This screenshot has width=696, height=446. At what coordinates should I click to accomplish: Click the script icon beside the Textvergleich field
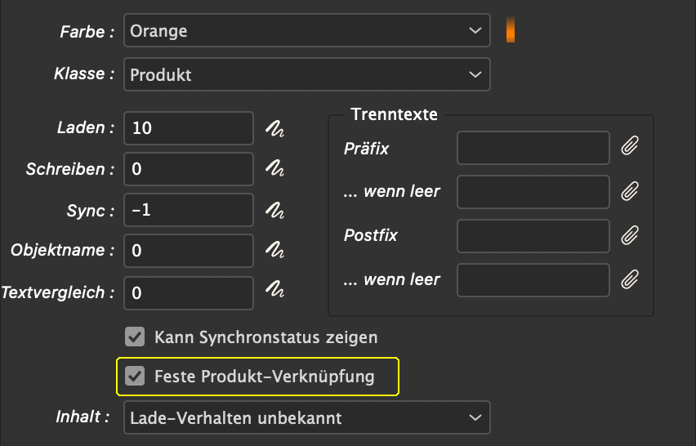274,289
